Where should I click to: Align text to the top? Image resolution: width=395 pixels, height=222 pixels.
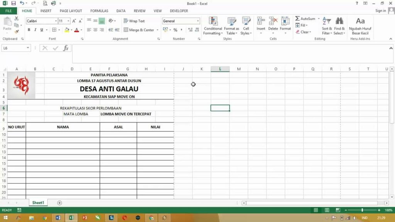(89, 21)
